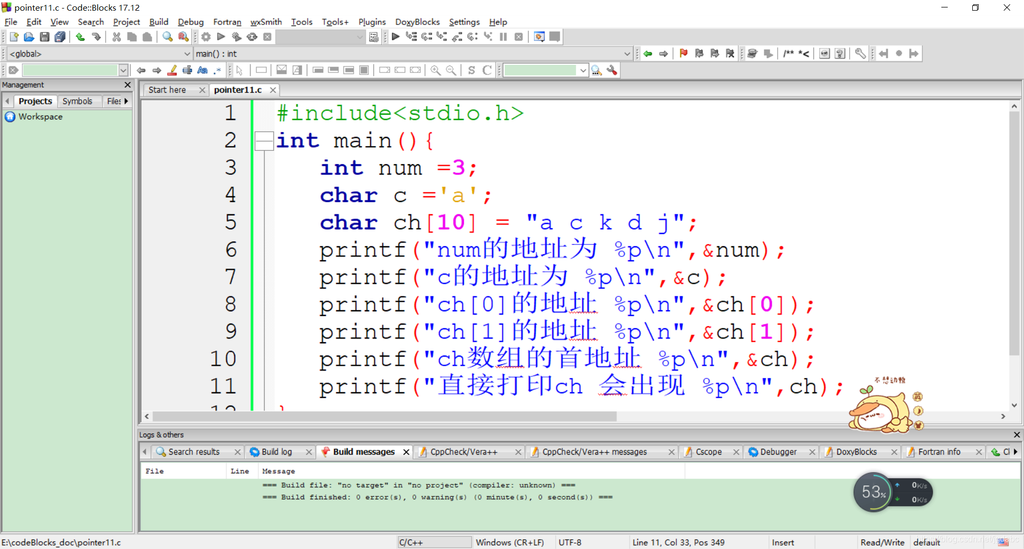Collapse the main function code fold marker
This screenshot has height=549, width=1024.
(264, 141)
